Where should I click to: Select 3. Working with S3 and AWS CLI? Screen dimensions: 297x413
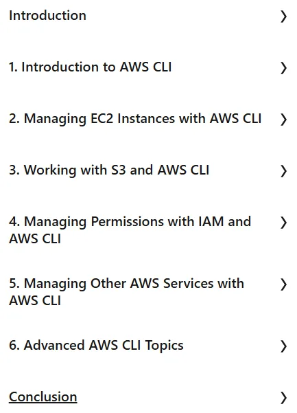[x=109, y=170]
